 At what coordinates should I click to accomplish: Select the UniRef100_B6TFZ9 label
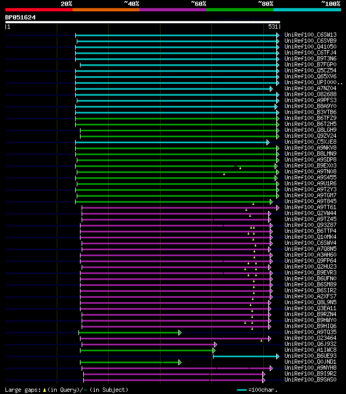310,118
